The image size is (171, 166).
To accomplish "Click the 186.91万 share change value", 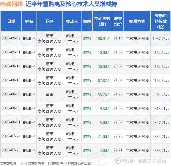I will click(x=103, y=39).
